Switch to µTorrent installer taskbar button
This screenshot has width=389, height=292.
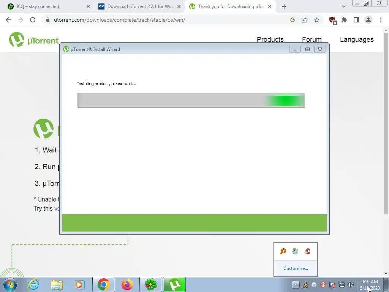tap(174, 284)
